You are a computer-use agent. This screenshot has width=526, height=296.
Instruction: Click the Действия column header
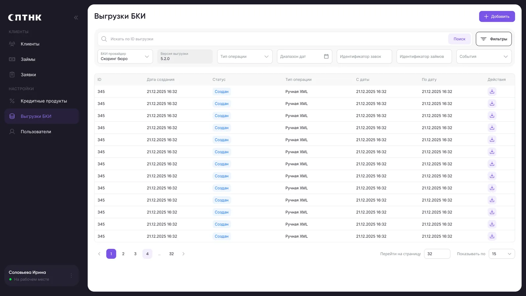tap(497, 80)
